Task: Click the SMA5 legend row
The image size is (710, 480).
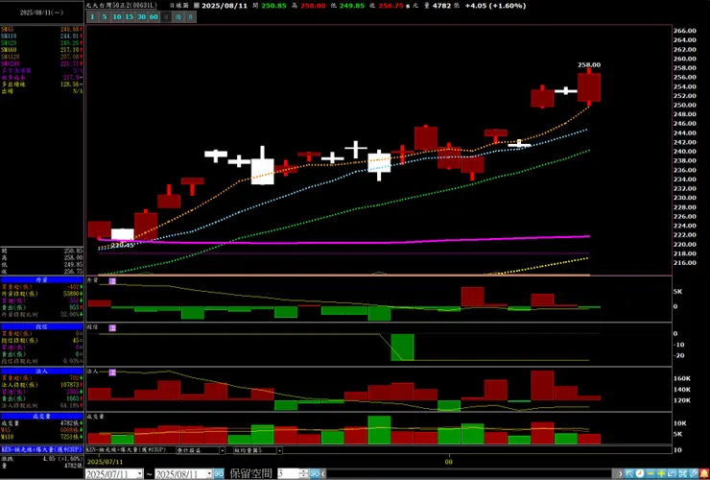Action: pos(41,30)
